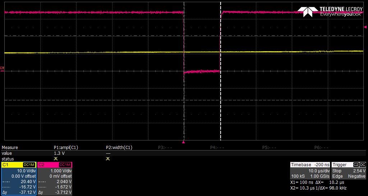Open the Timebase descriptor box
368x196 pixels.
click(x=310, y=171)
